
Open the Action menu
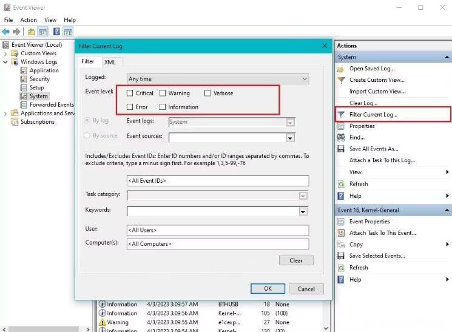point(29,20)
